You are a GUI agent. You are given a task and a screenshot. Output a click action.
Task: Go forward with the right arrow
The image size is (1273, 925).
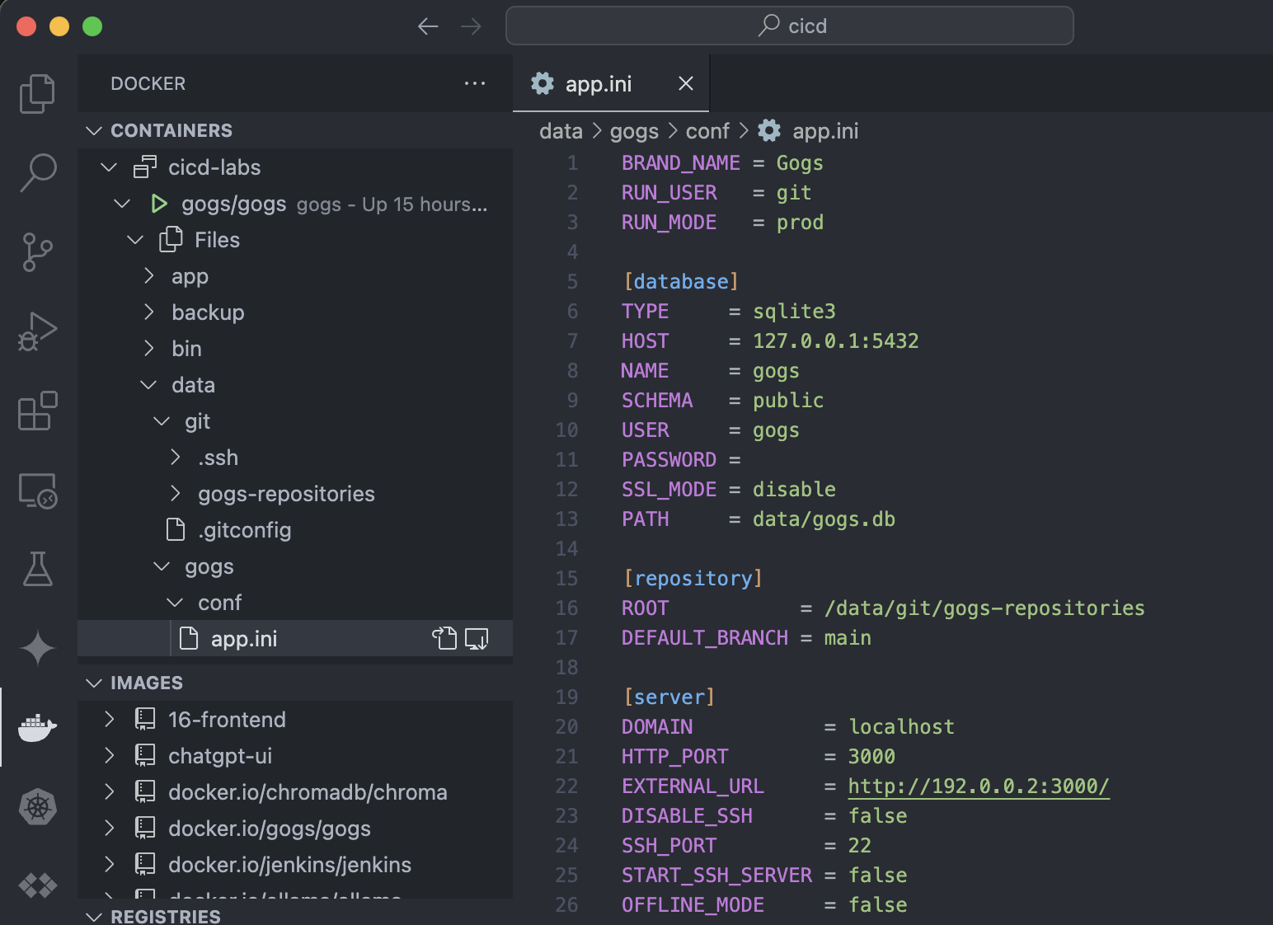coord(471,26)
